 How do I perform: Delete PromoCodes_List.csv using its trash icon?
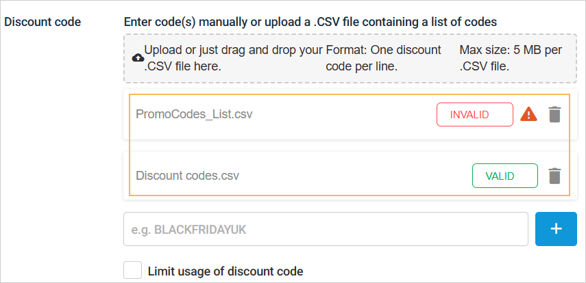pos(554,114)
